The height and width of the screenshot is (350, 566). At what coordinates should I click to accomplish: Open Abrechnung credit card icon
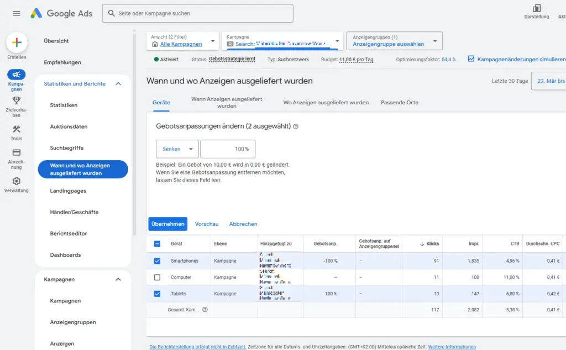[x=16, y=152]
